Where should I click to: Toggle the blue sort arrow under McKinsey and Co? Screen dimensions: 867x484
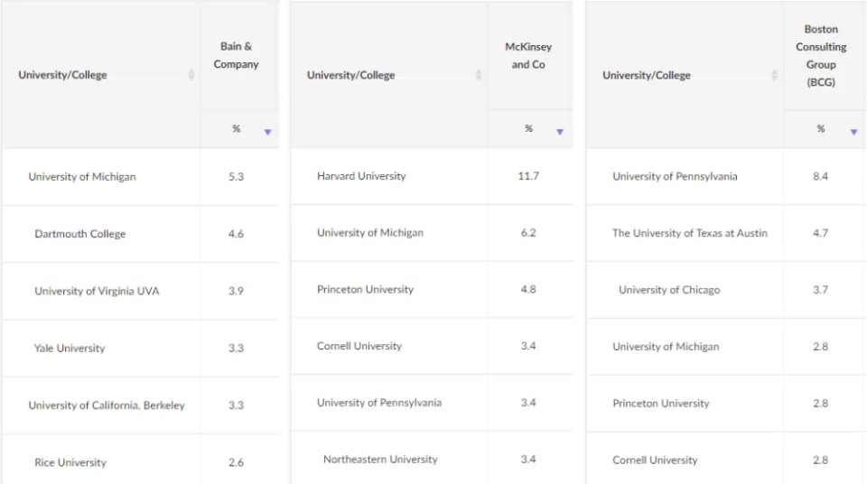pos(560,132)
